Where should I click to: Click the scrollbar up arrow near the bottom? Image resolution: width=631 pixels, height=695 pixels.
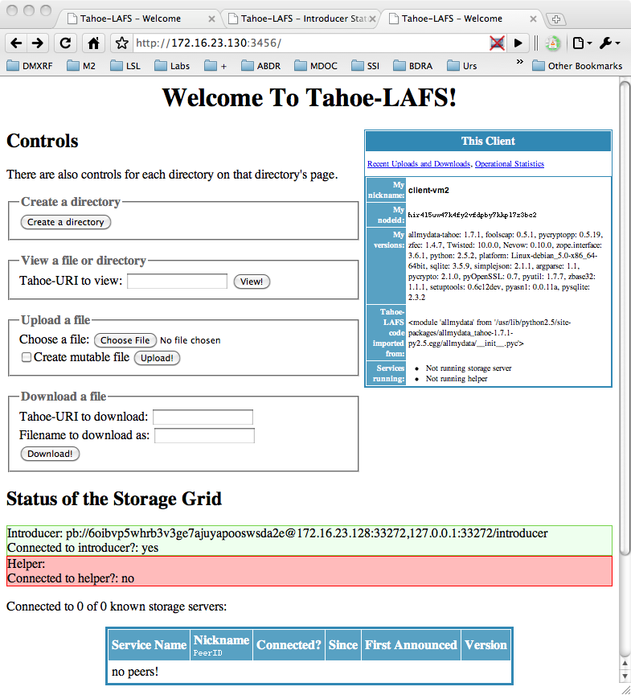click(625, 664)
